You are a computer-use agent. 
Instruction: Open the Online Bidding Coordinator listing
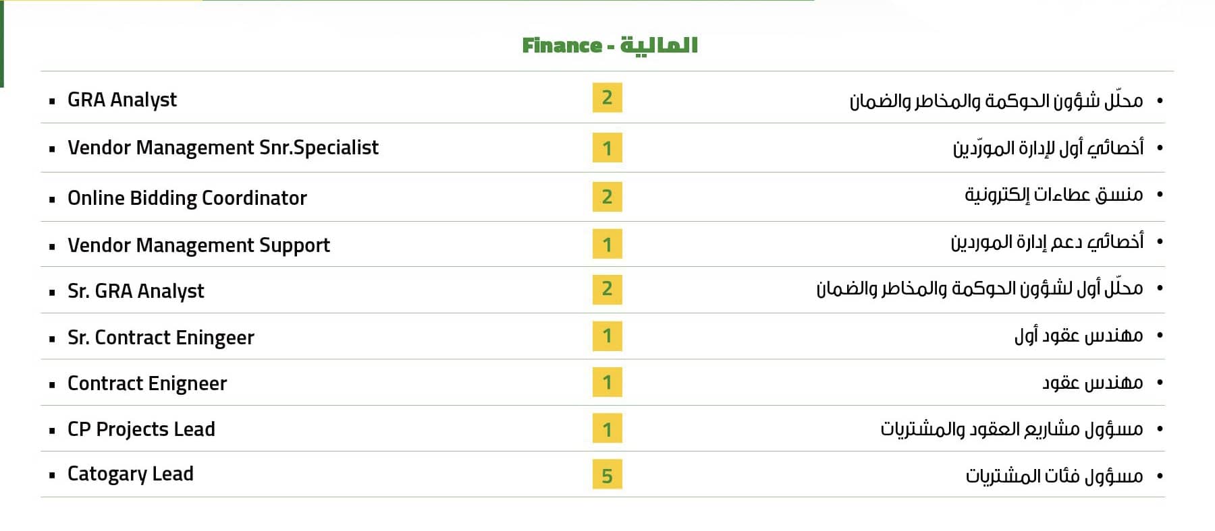coord(187,197)
